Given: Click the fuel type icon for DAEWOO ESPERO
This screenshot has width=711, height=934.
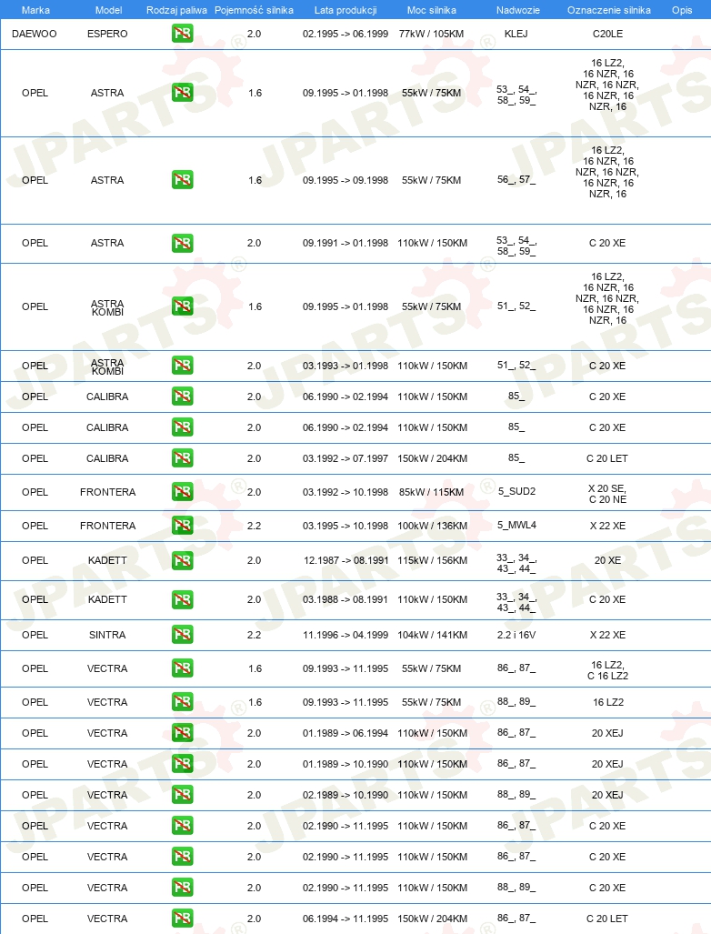Looking at the screenshot, I should coord(182,34).
